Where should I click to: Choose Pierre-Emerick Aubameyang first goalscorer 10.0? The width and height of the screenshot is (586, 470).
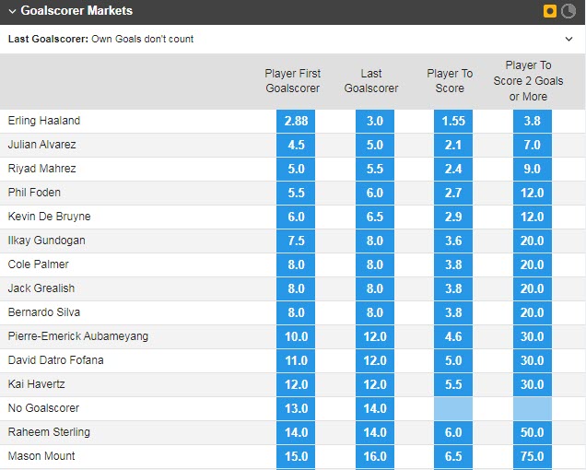coord(296,336)
